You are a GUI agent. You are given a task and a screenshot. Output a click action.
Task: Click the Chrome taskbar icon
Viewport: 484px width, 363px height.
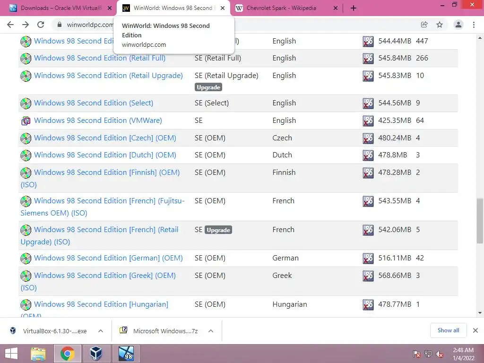pos(68,354)
